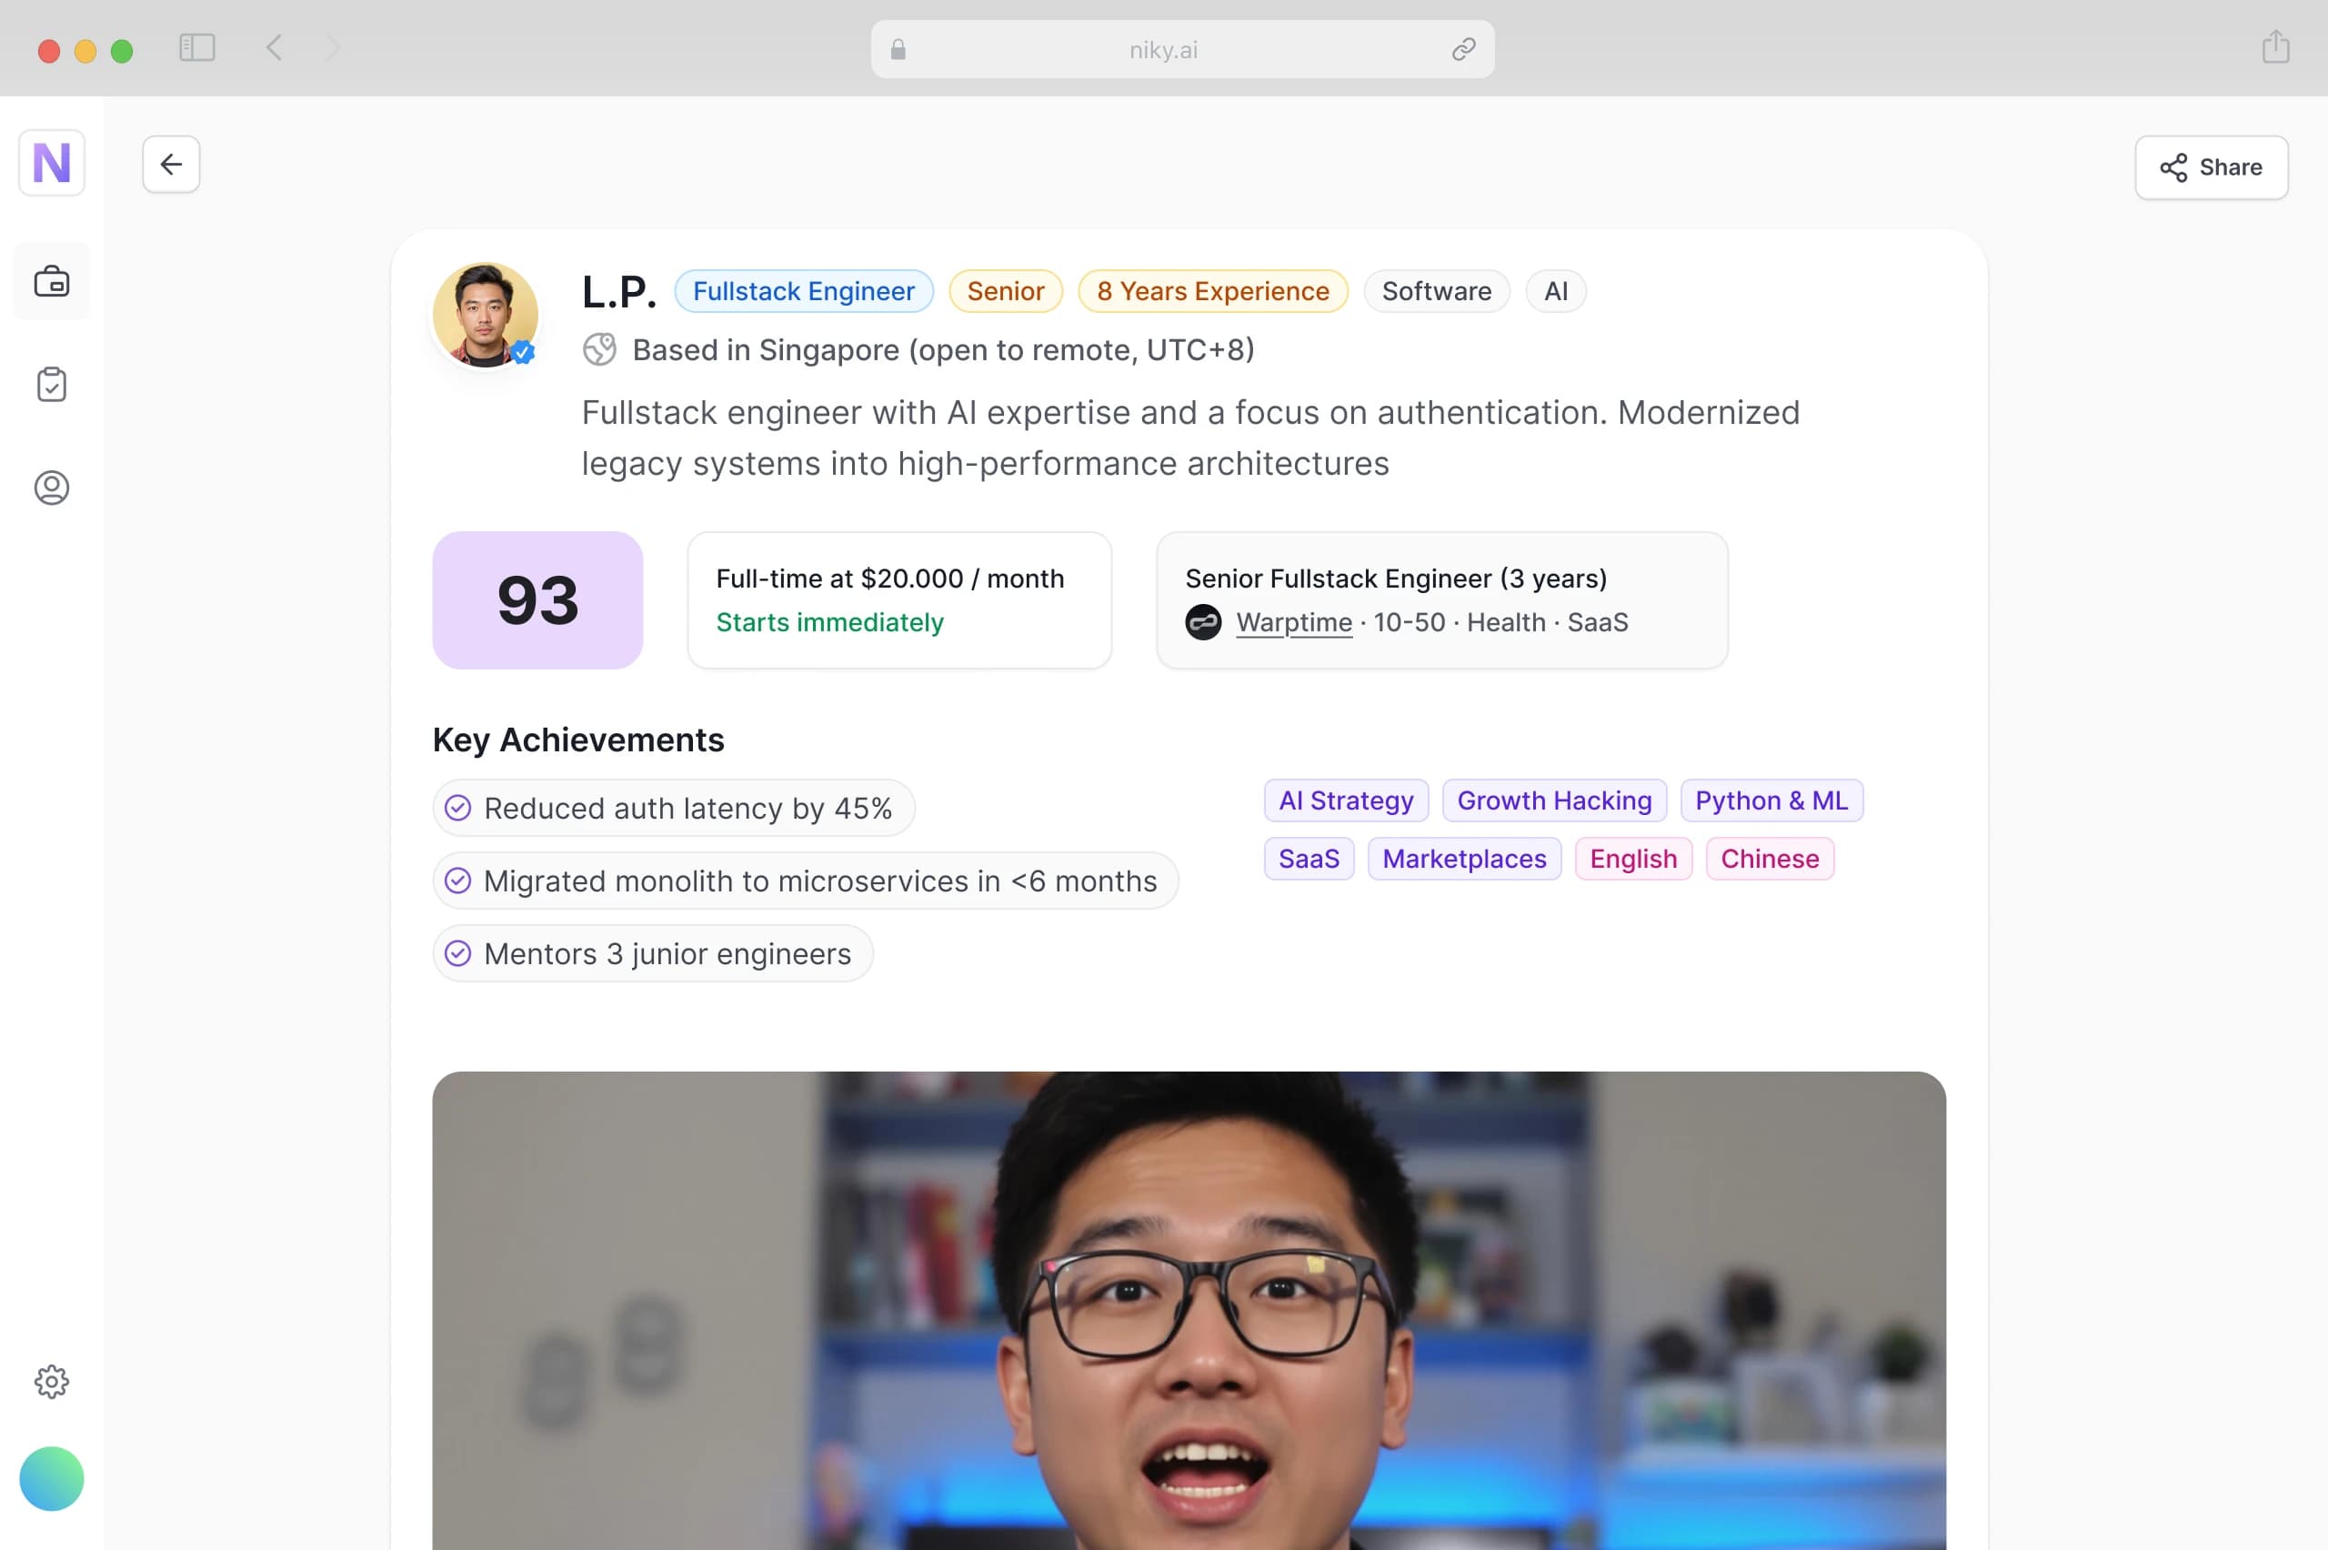Share this candidate profile
Viewport: 2328px width, 1550px height.
(x=2211, y=167)
